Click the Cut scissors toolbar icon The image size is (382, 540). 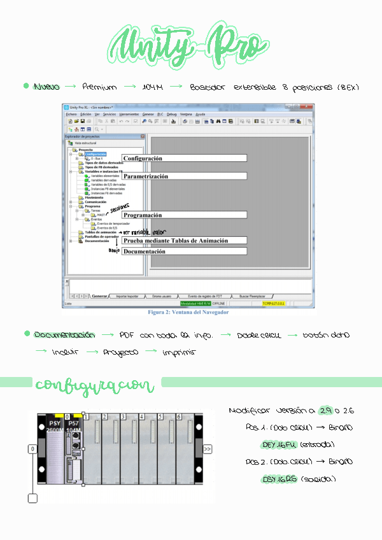tap(106, 121)
